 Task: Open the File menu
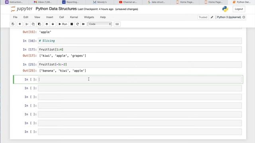tap(15, 17)
